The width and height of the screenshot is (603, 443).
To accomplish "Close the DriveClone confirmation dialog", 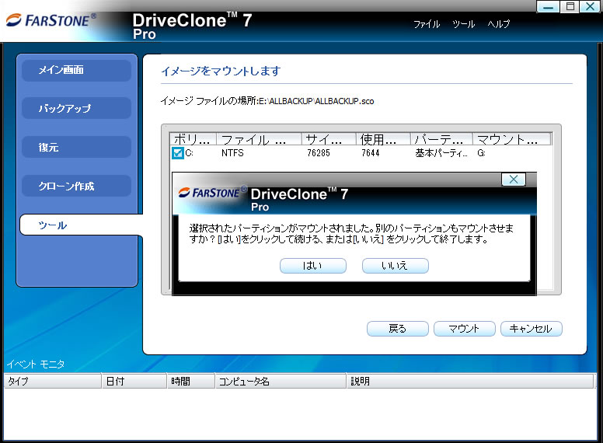I will tap(514, 180).
